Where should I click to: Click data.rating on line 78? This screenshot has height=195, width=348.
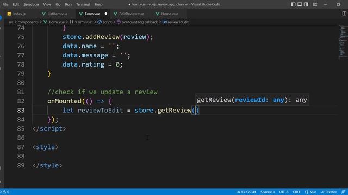point(83,64)
